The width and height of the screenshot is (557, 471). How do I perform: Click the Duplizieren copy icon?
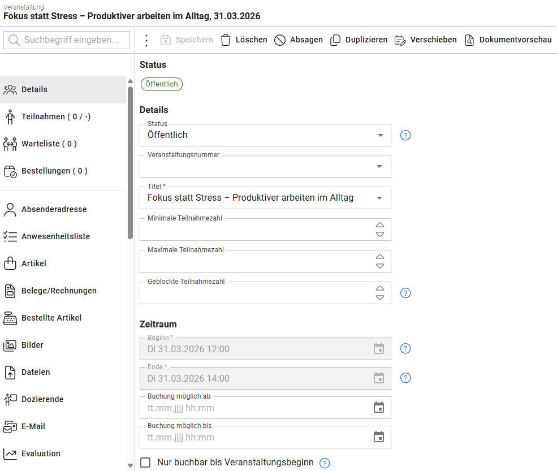335,40
